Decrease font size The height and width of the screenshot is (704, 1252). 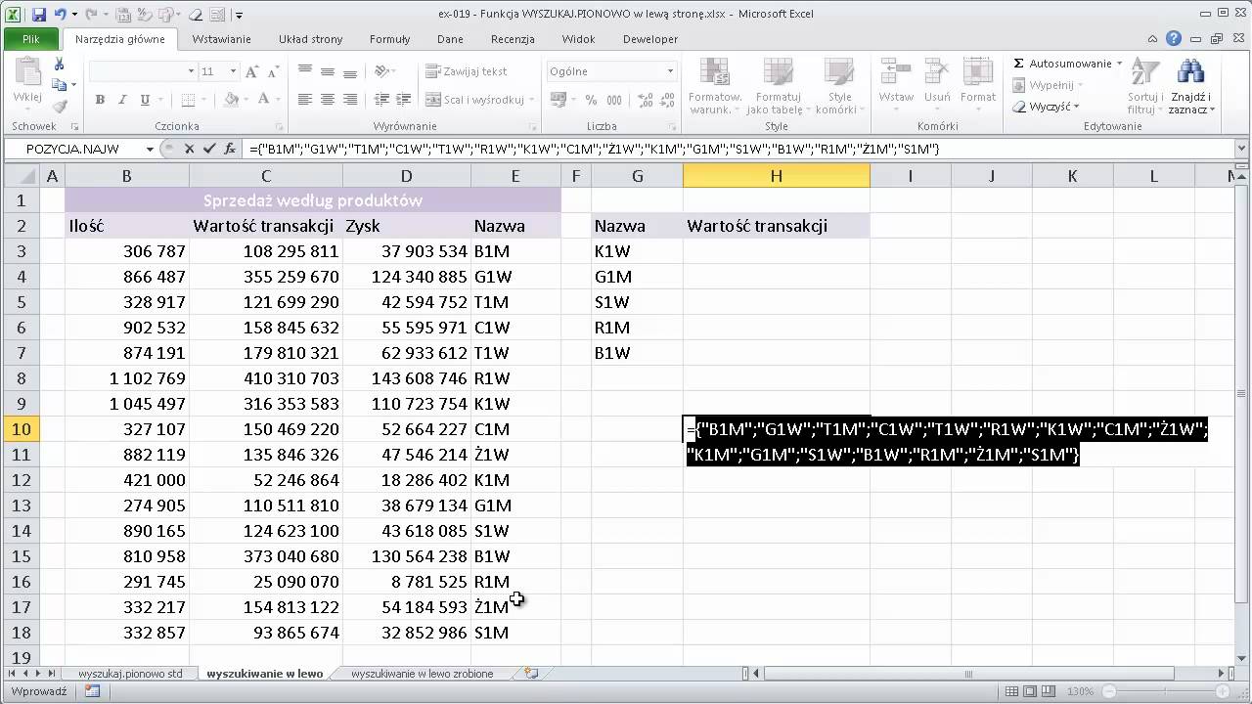point(272,71)
